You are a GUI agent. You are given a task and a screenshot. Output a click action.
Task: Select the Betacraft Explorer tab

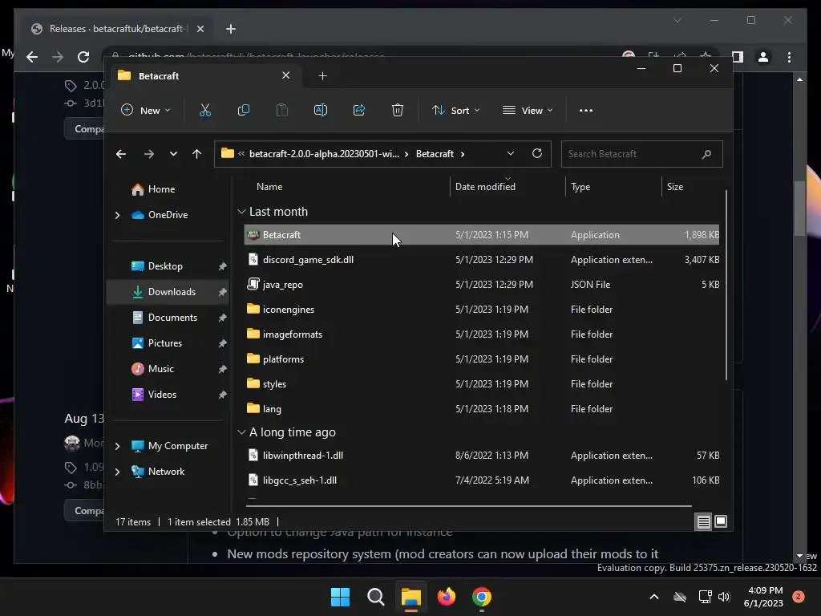click(x=204, y=76)
